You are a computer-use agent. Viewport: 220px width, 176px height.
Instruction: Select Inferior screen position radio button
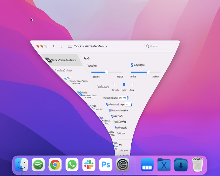[124, 84]
